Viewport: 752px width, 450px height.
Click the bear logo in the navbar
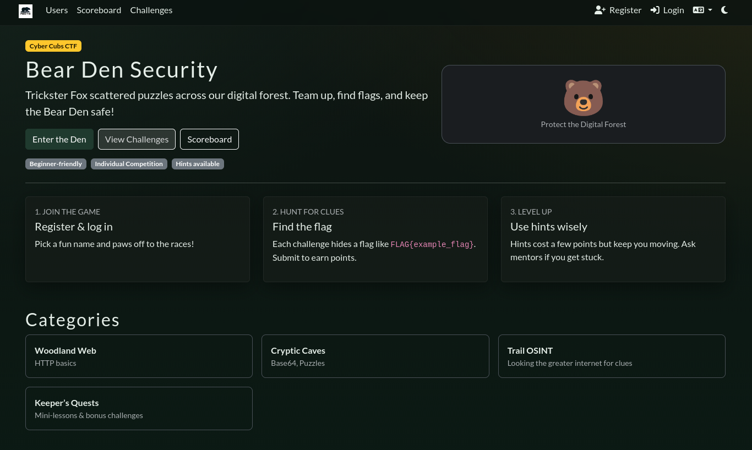[x=25, y=10]
